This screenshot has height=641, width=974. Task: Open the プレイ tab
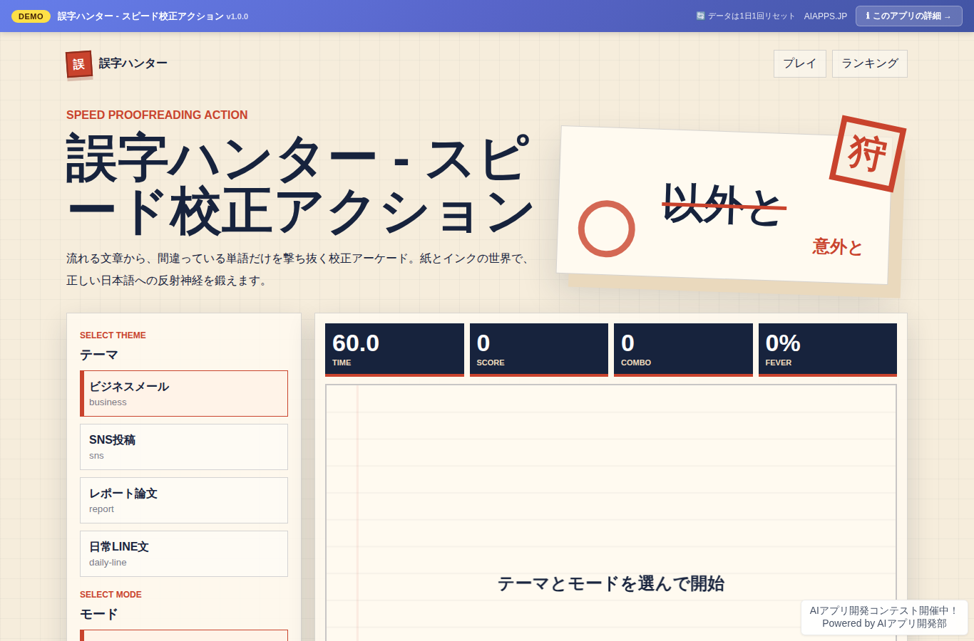coord(800,63)
